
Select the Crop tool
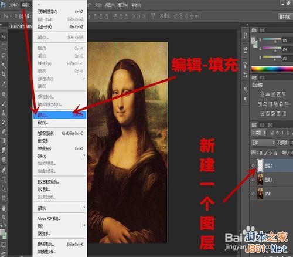tap(4, 75)
